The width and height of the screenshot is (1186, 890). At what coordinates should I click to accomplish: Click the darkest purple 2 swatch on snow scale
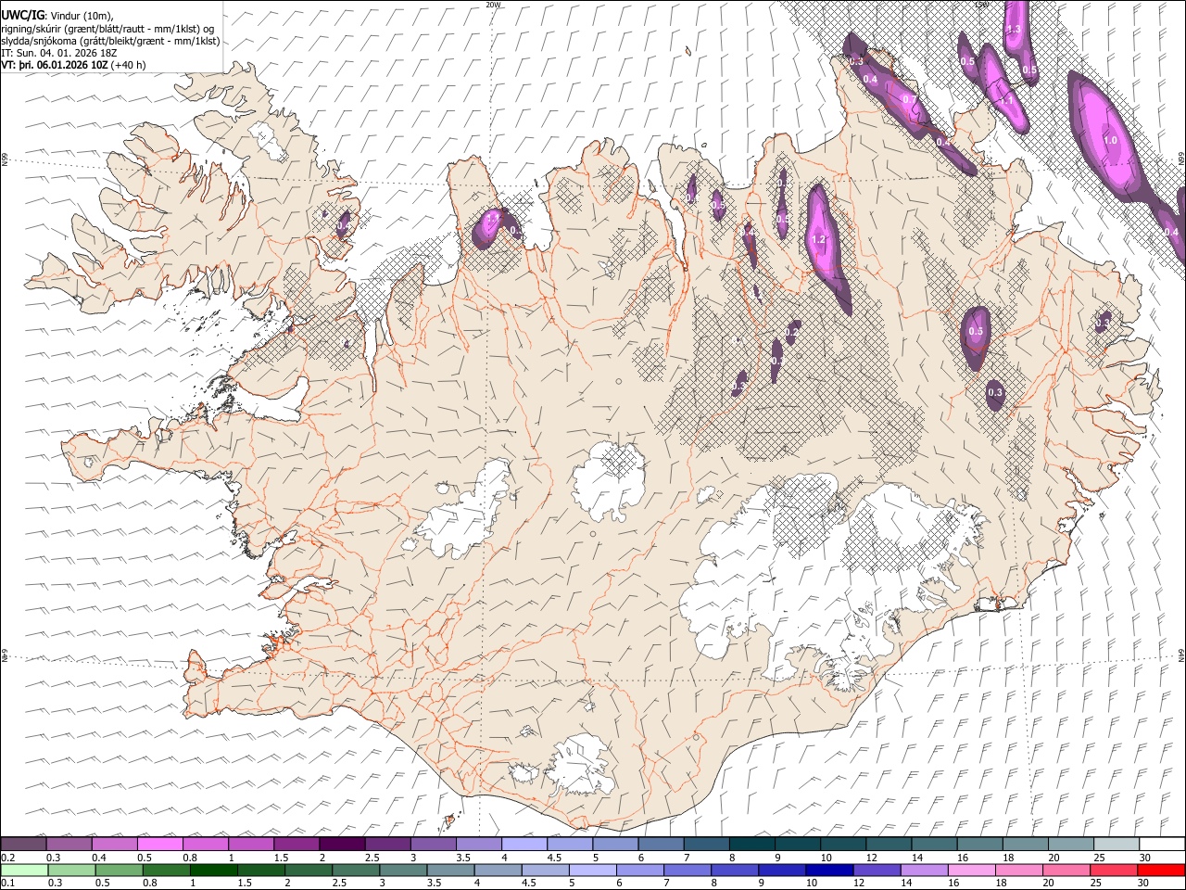(x=342, y=845)
